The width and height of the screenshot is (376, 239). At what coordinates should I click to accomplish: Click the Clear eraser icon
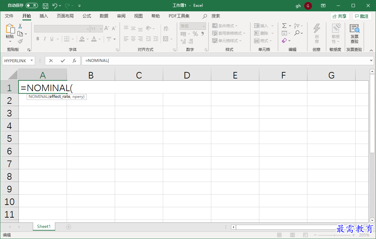tap(284, 41)
